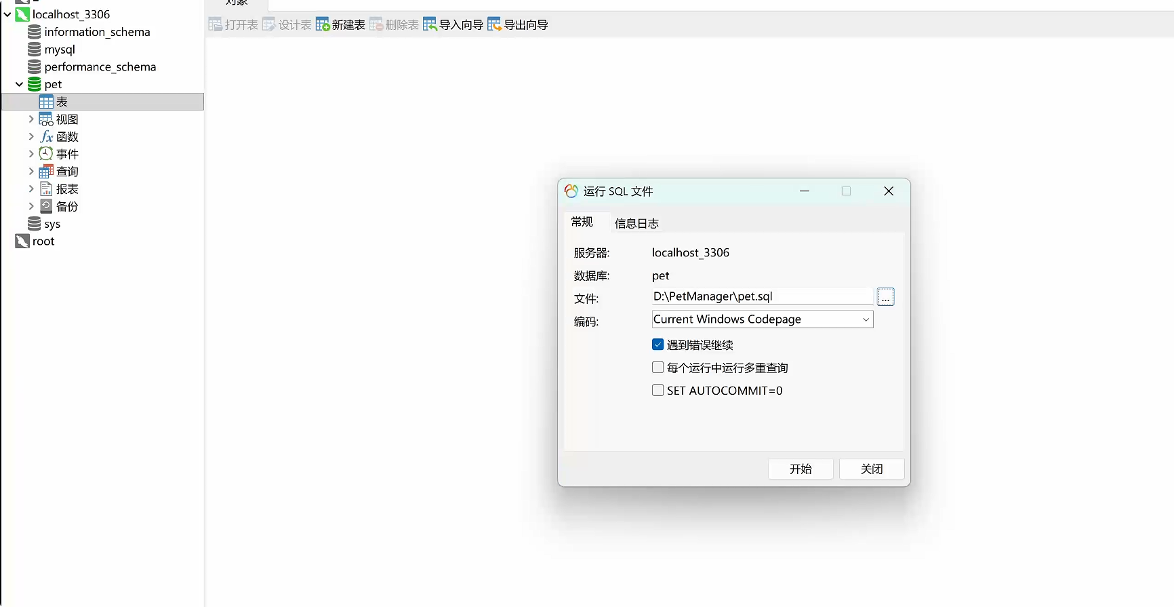The height and width of the screenshot is (607, 1174).
Task: Select the 常规 tab in dialog
Action: click(x=582, y=222)
